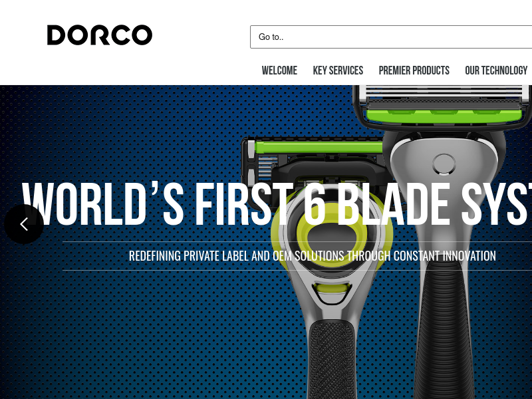
Task: Open the WELCOME menu item
Action: click(x=279, y=70)
